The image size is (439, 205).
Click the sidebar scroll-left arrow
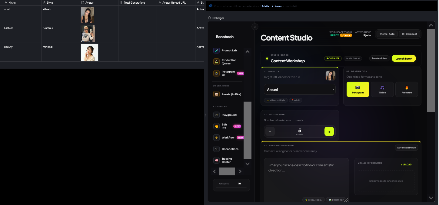(x=215, y=171)
